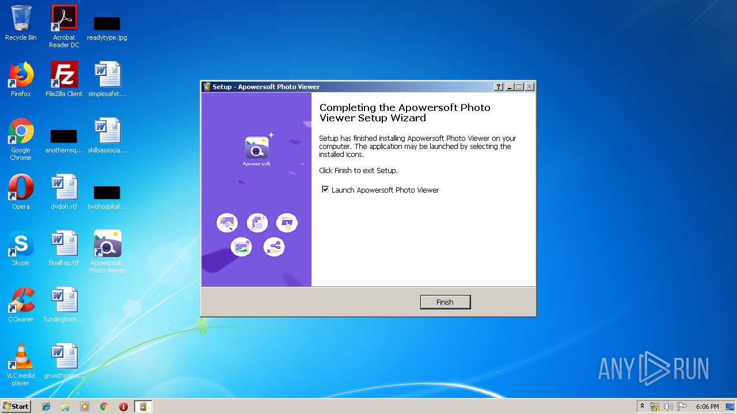
Task: Maximize the Setup wizard window
Action: pos(519,87)
